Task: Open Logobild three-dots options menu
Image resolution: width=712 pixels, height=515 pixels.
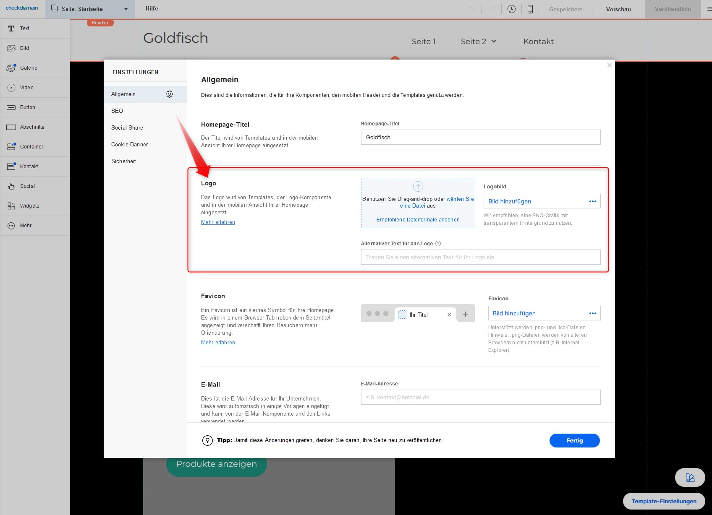Action: [x=592, y=201]
